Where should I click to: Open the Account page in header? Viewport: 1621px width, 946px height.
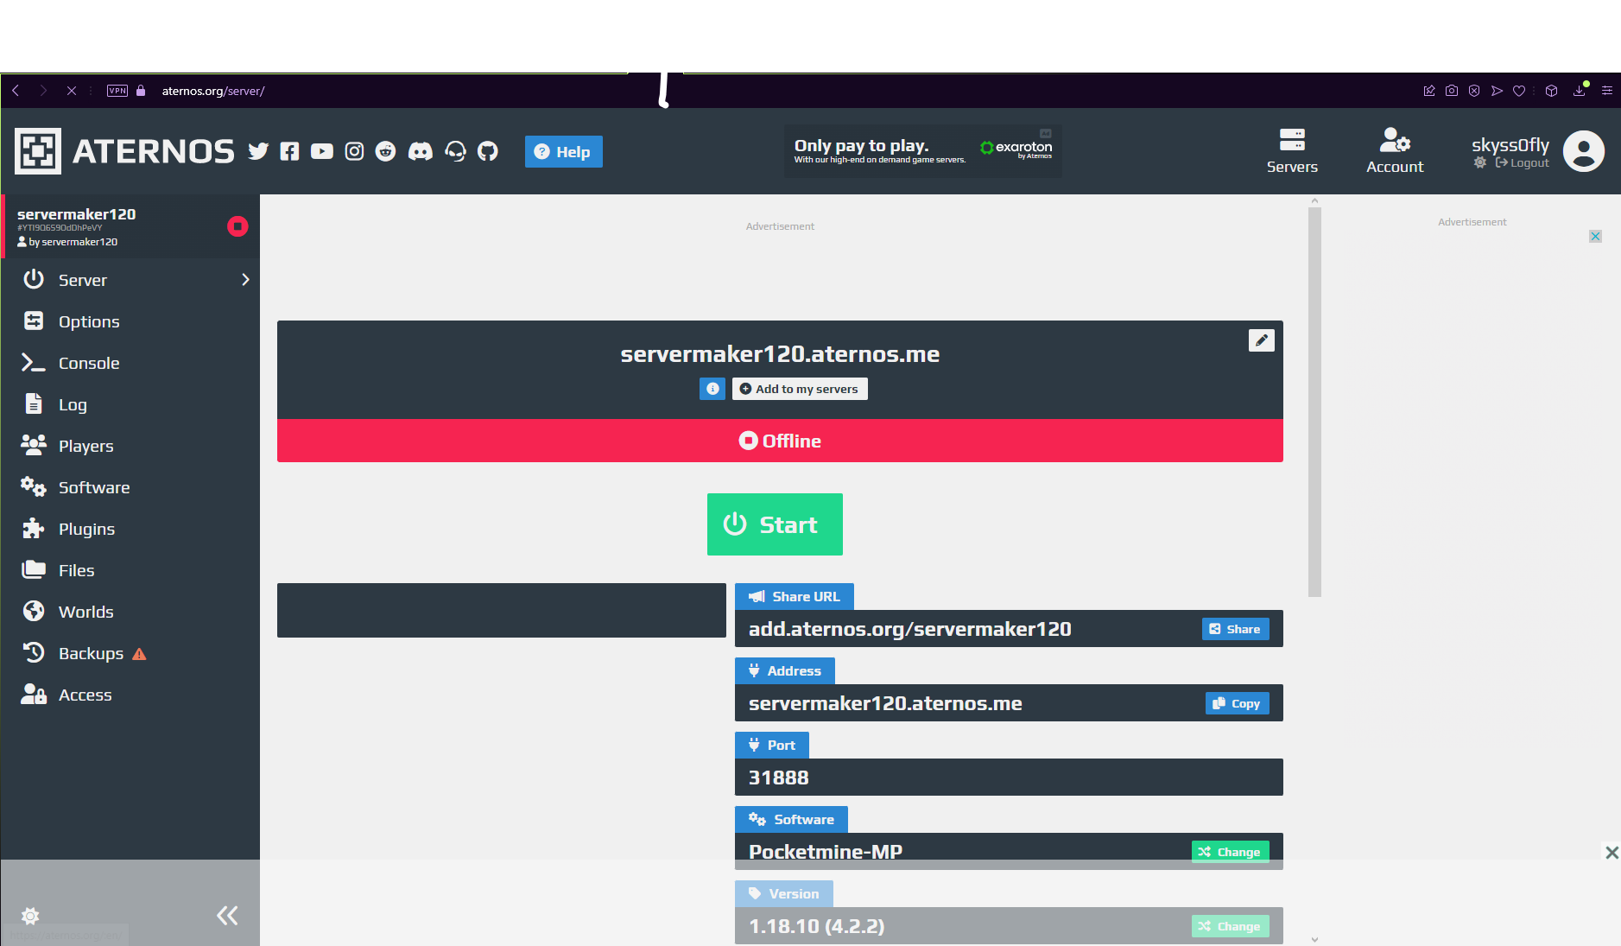tap(1395, 151)
